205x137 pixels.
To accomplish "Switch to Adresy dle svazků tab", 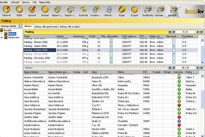I will (69, 27).
